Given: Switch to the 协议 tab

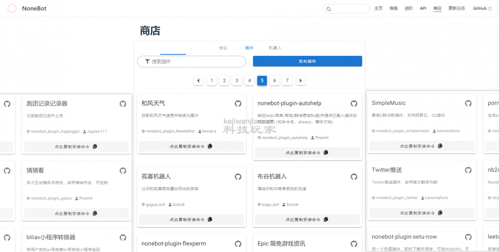Looking at the screenshot, I should (x=223, y=48).
